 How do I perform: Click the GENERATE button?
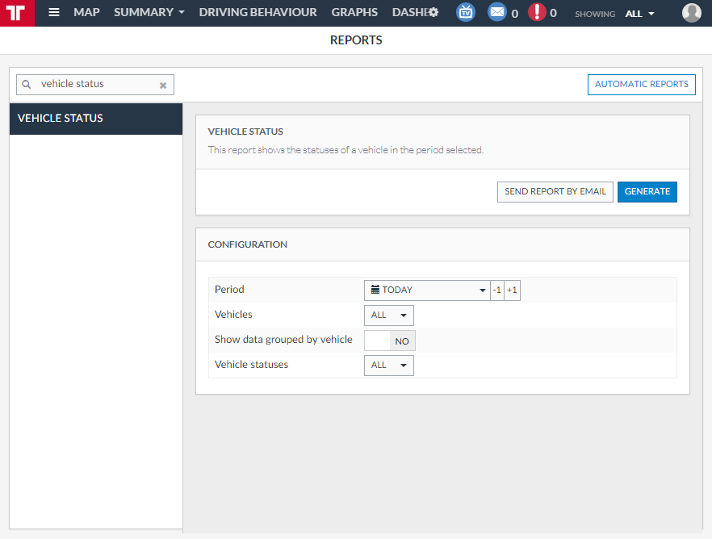[x=647, y=191]
